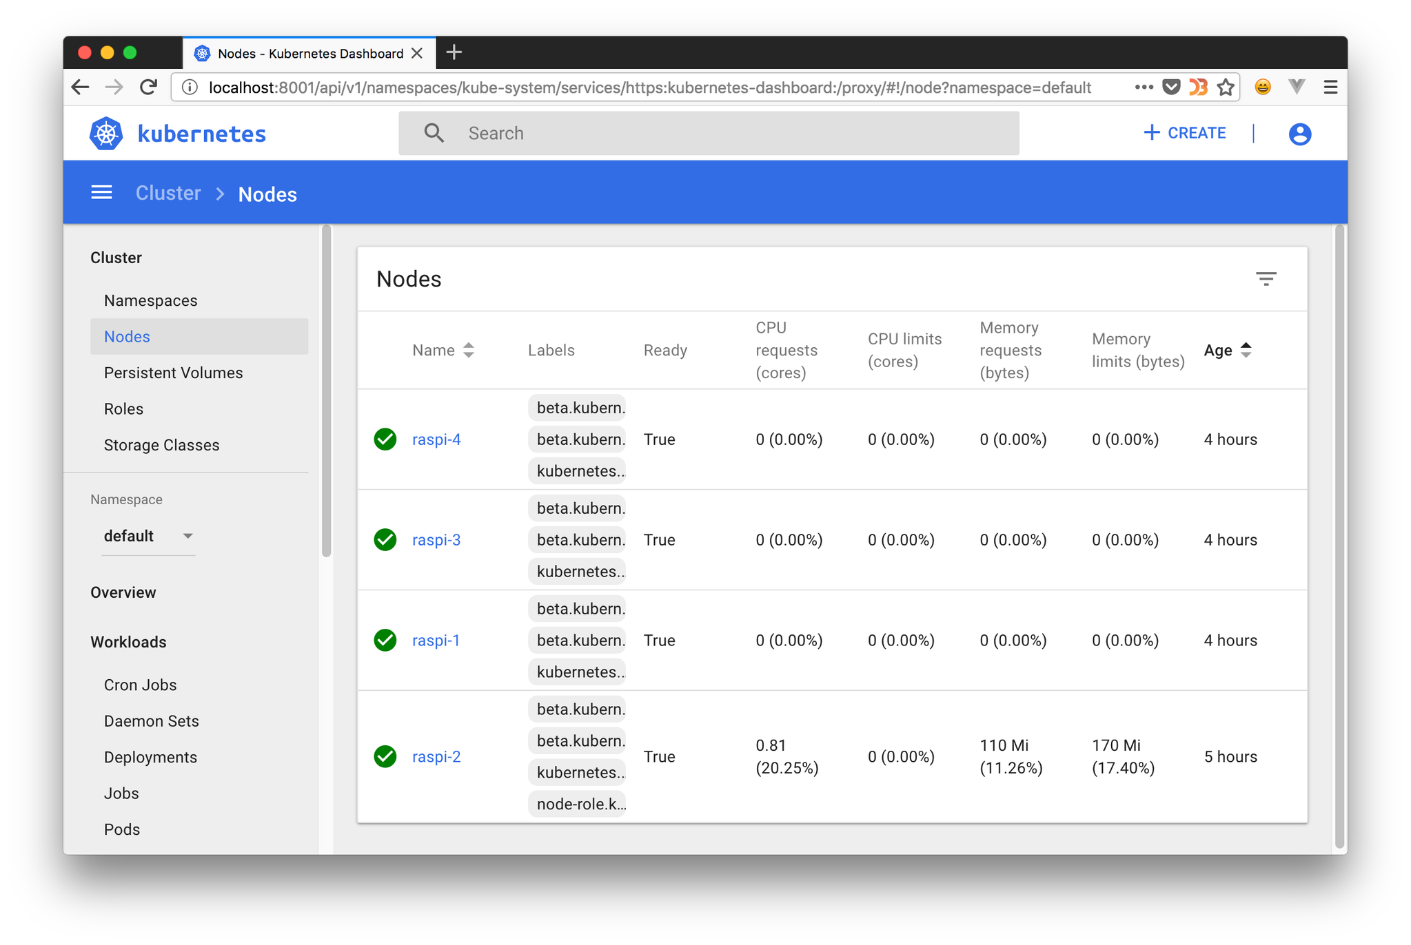The width and height of the screenshot is (1411, 945).
Task: Click the browser forward arrow
Action: pos(114,87)
